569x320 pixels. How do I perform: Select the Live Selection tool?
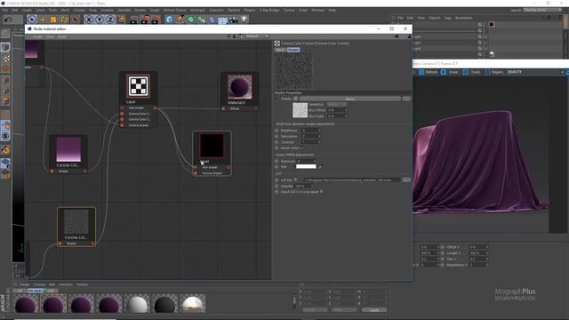(x=32, y=20)
